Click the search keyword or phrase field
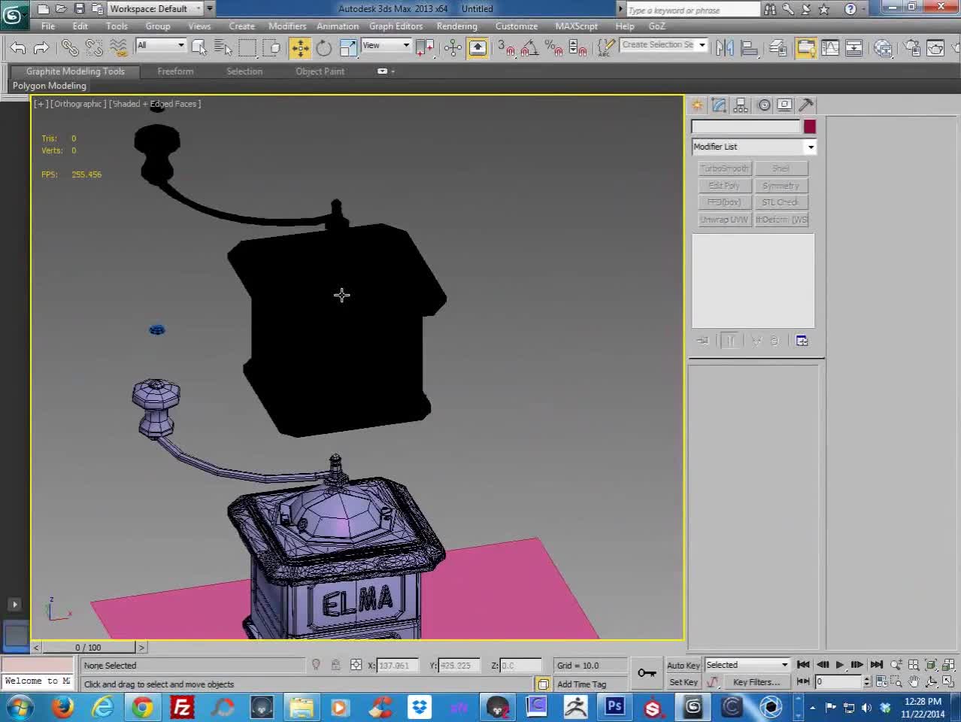Viewport: 961px width, 722px height. coord(693,10)
